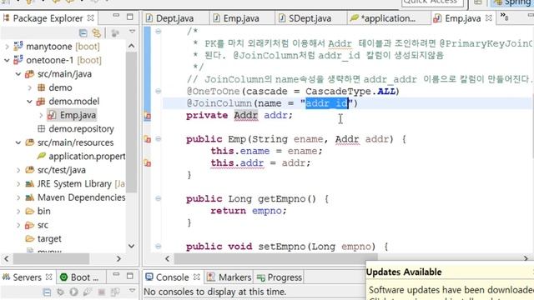The height and width of the screenshot is (300, 534).
Task: Publish to the server icon
Action: click(x=115, y=292)
